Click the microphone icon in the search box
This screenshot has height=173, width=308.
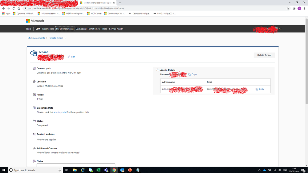click(59, 170)
